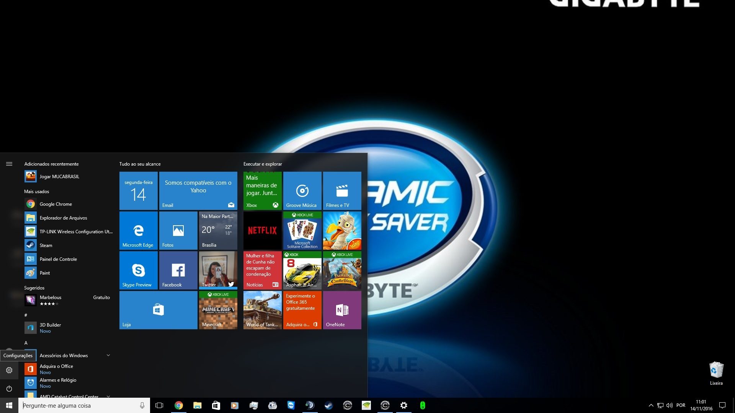Open Steam from the taskbar
Viewport: 735px width, 413px height.
click(329, 406)
